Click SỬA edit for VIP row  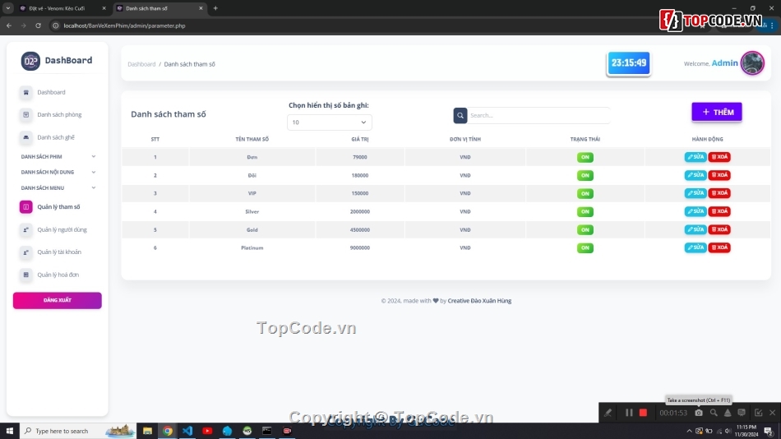pos(696,193)
